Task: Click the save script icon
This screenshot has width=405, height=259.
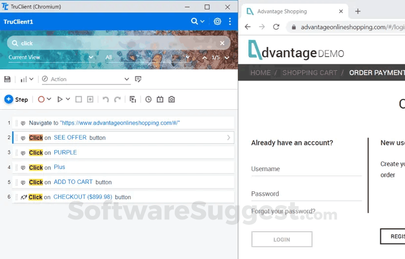Action: click(x=7, y=79)
